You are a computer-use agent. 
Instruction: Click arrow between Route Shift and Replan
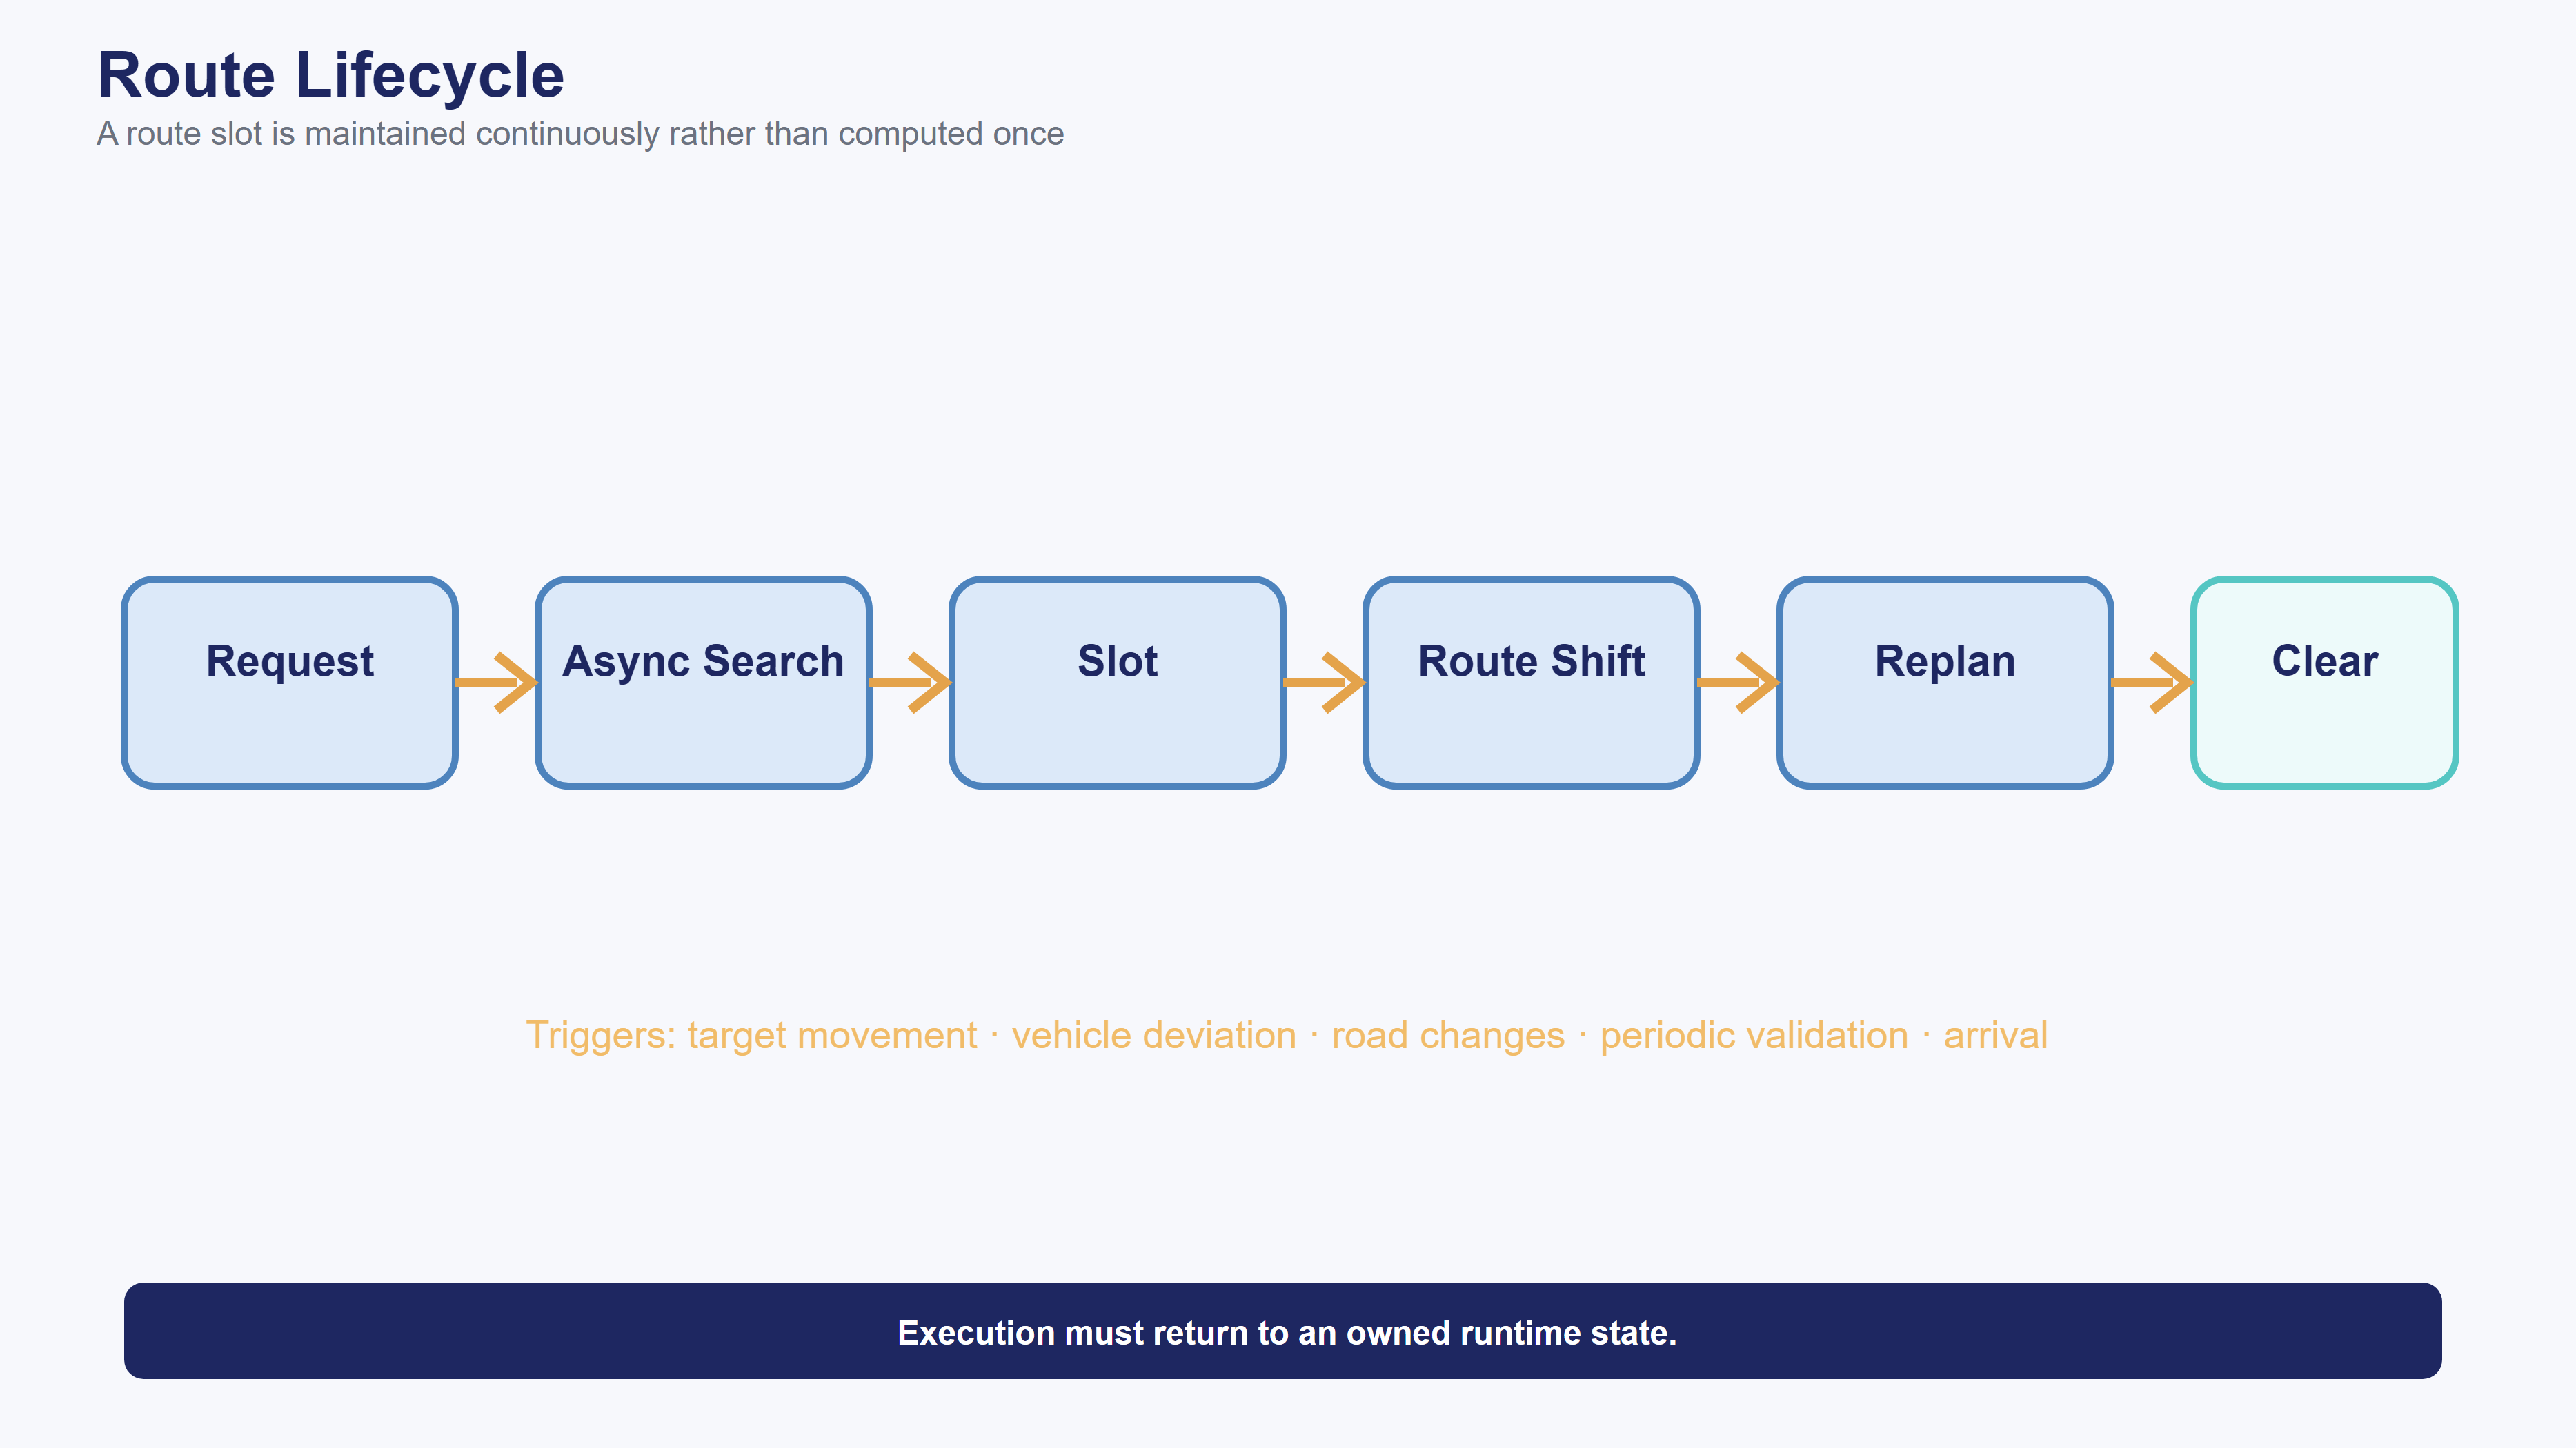point(1739,683)
